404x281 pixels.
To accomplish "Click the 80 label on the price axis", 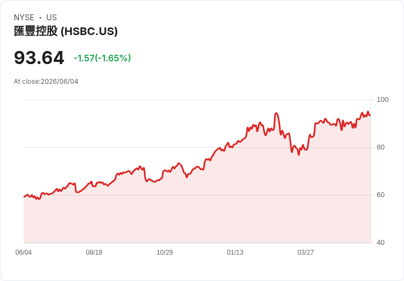I will [380, 147].
